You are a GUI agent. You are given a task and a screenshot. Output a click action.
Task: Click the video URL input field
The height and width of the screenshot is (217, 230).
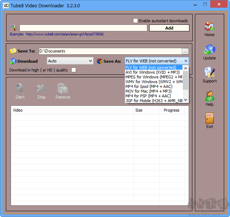(x=83, y=28)
